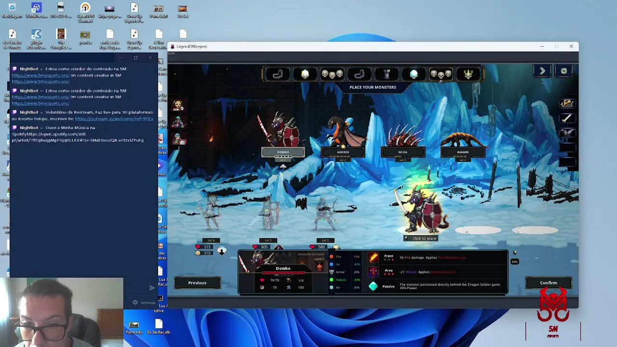617x347 pixels.
Task: Click the chat send arrow icon
Action: click(x=152, y=288)
